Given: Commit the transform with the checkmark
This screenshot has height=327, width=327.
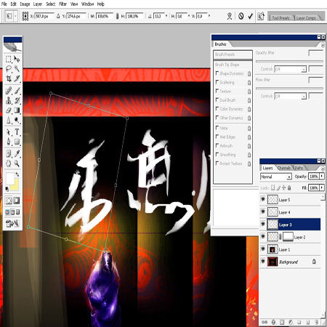Looking at the screenshot, I should [x=251, y=16].
